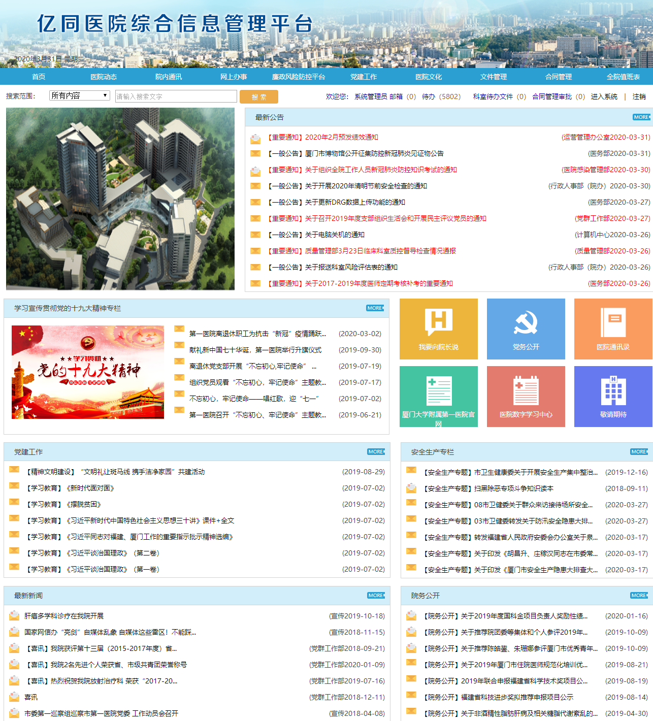Expand 党建工作 section via MORE
Image resolution: width=653 pixels, height=721 pixels.
coord(376,452)
